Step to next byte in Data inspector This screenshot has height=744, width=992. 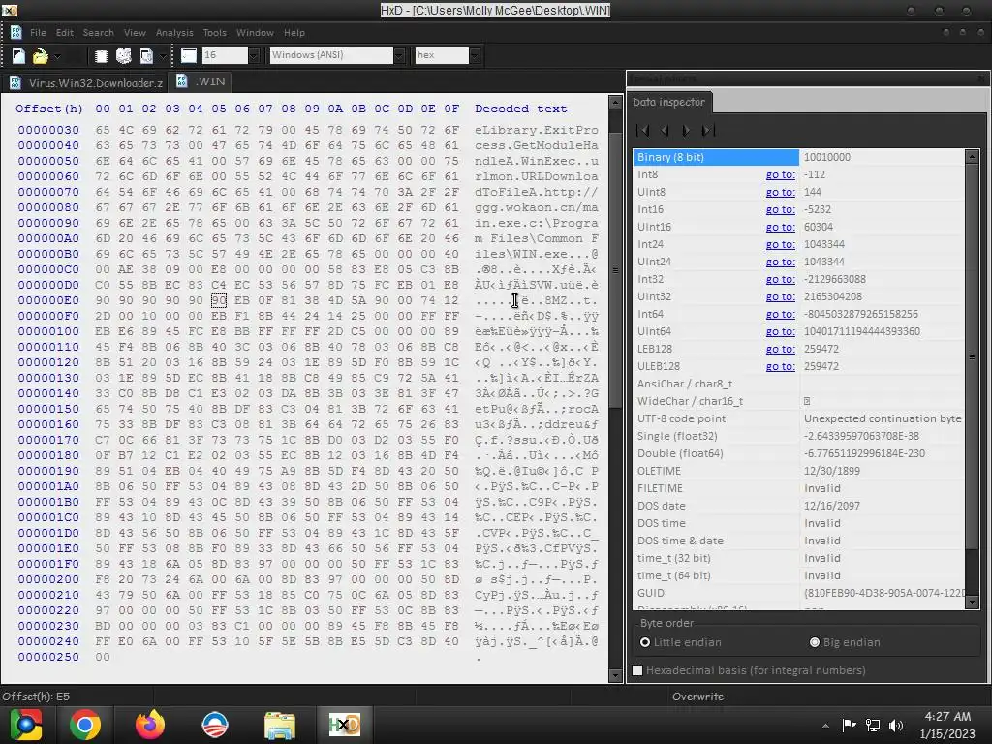[x=687, y=131]
